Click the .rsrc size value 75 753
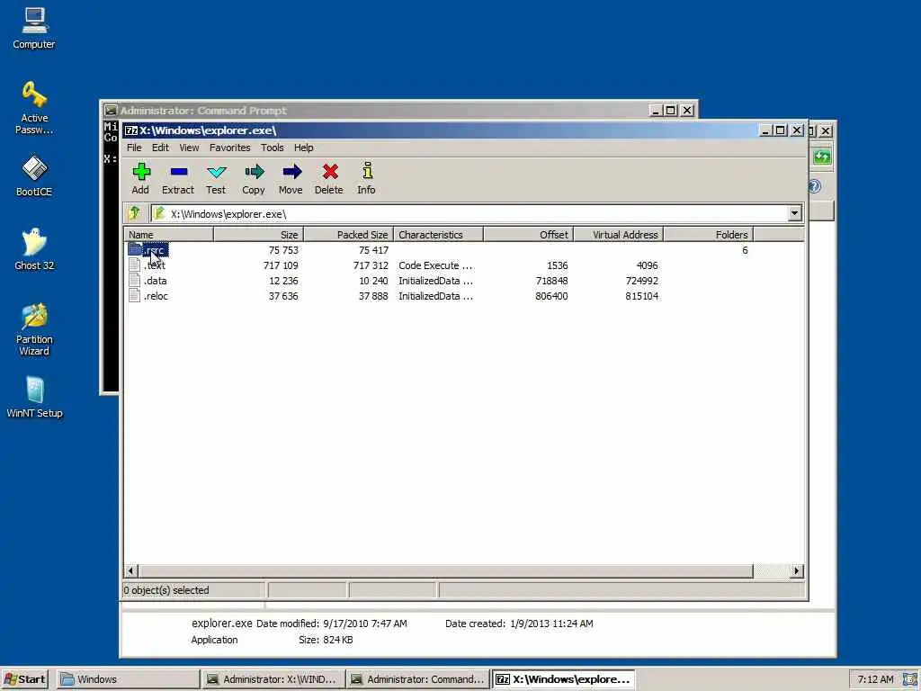Image resolution: width=921 pixels, height=691 pixels. click(x=283, y=250)
